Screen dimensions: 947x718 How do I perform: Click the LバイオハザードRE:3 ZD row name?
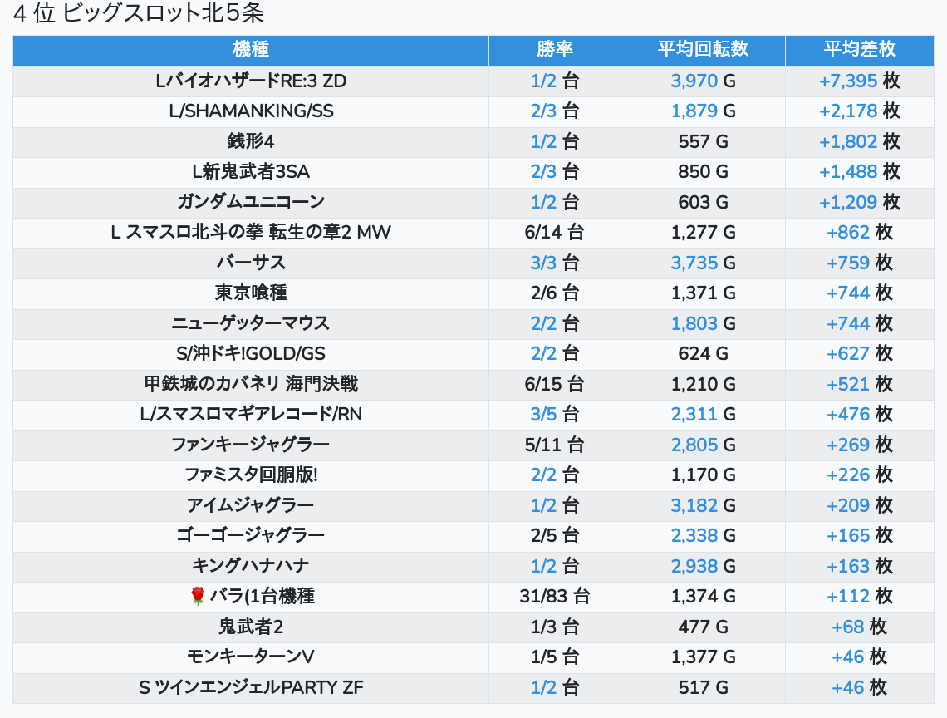pos(251,81)
